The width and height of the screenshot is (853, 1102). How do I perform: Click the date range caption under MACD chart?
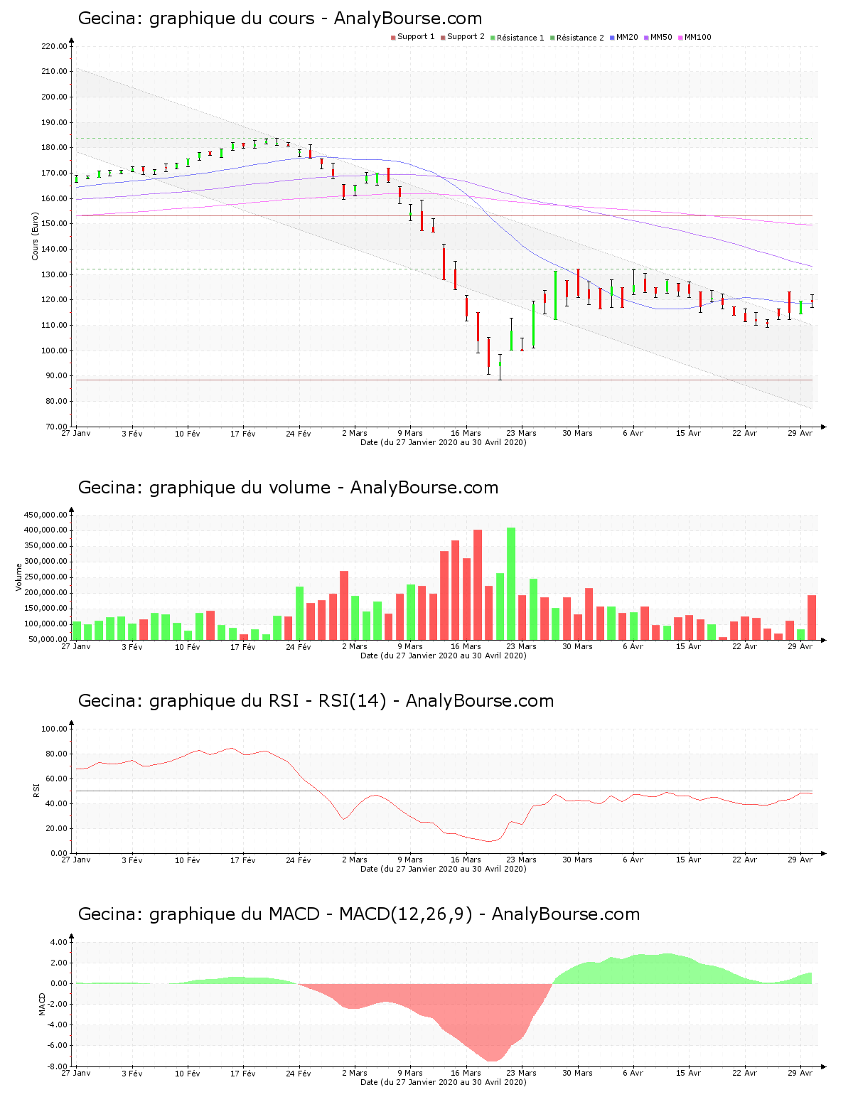[x=444, y=1082]
